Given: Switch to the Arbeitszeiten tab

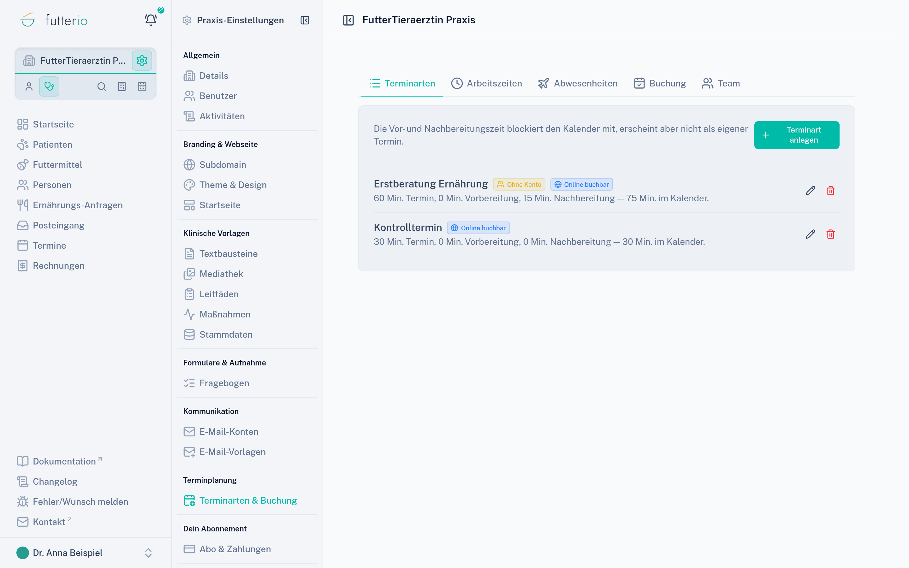Looking at the screenshot, I should (x=486, y=83).
